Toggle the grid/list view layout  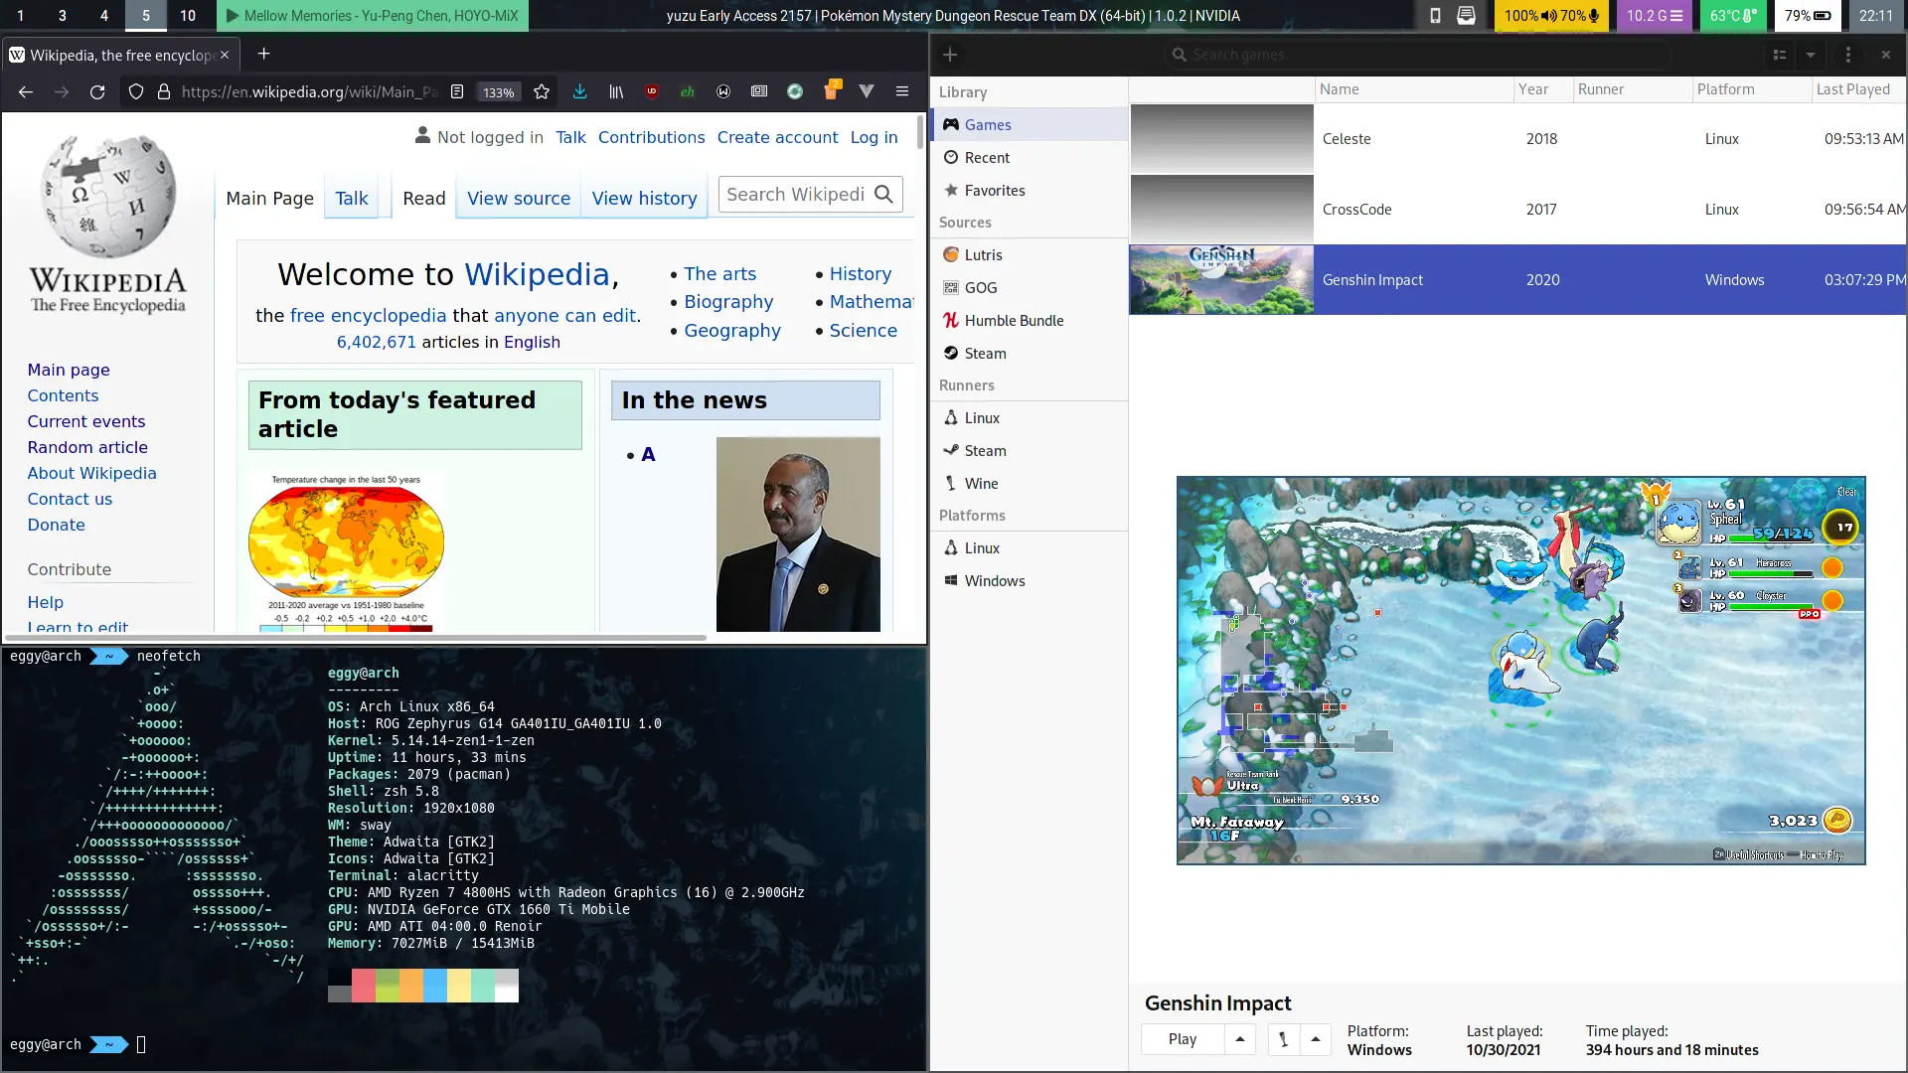click(x=1780, y=54)
